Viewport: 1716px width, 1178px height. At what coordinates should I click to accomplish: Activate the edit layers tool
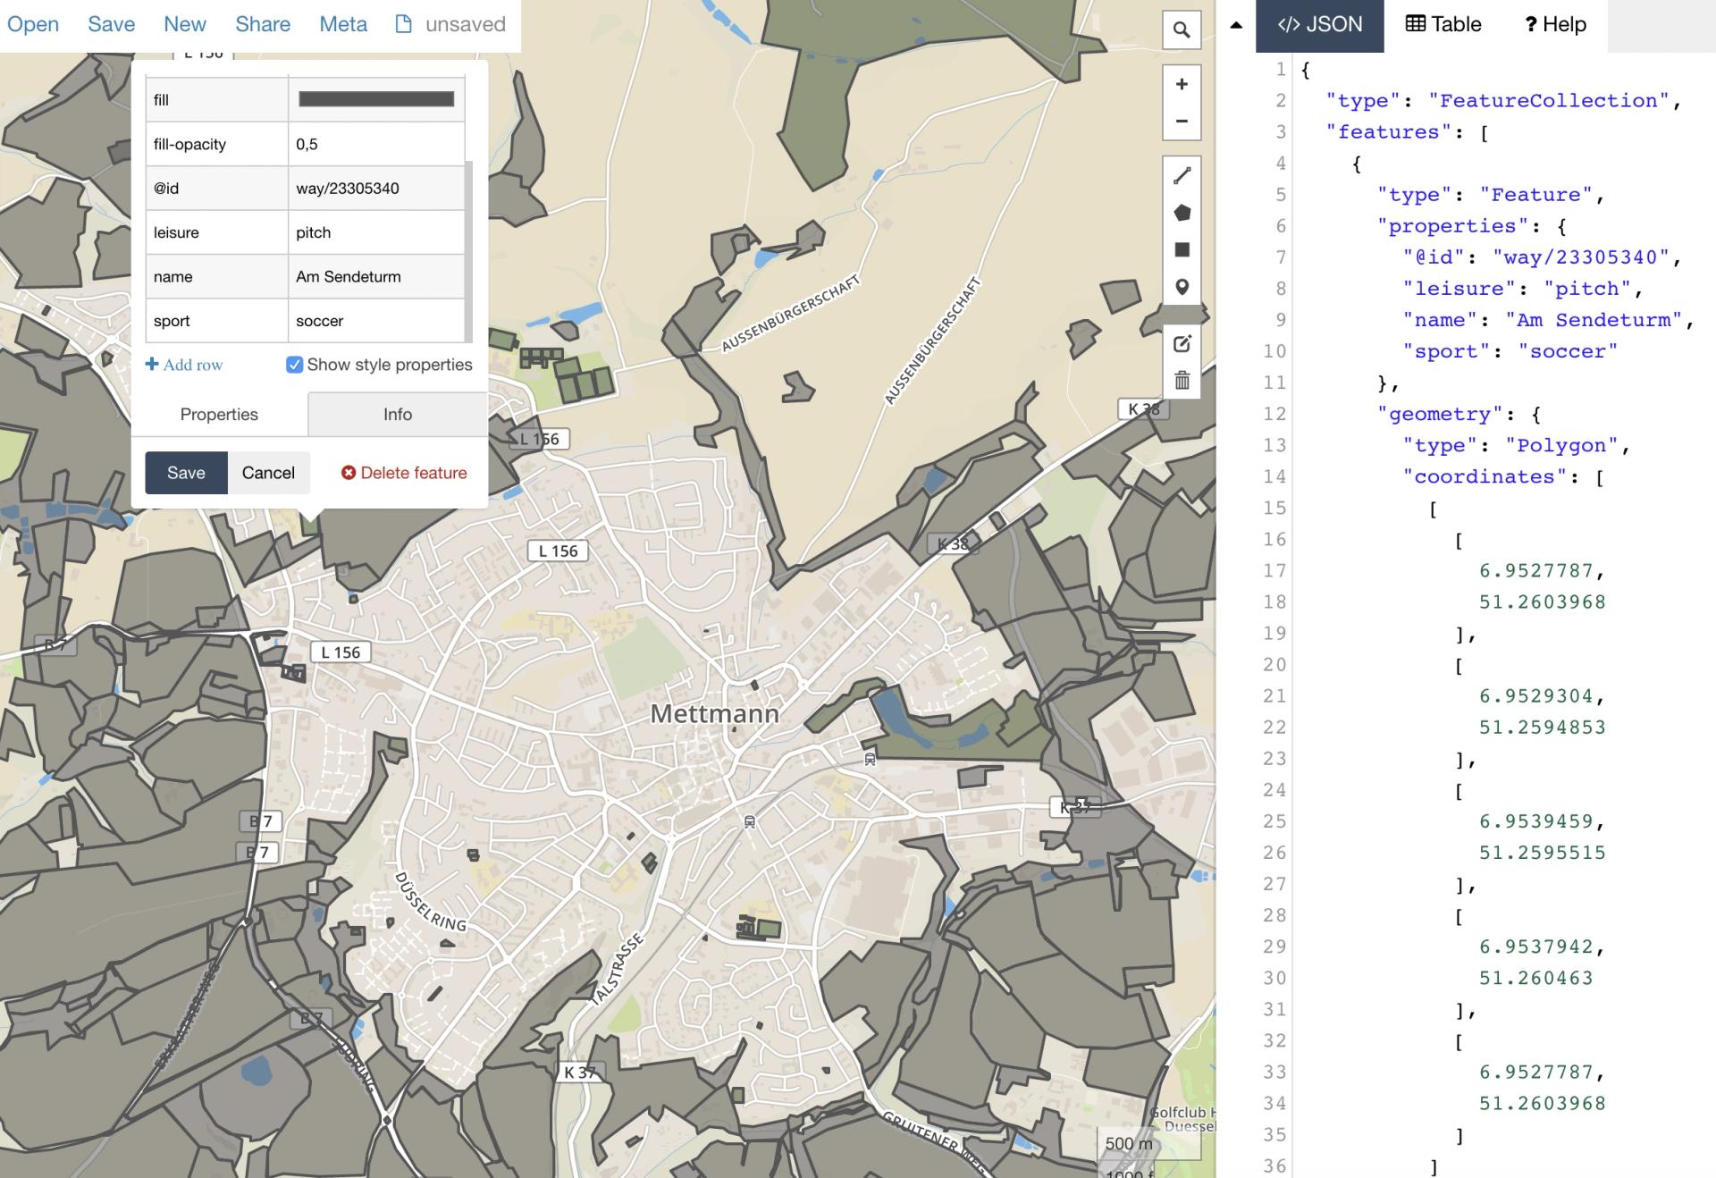[x=1181, y=344]
